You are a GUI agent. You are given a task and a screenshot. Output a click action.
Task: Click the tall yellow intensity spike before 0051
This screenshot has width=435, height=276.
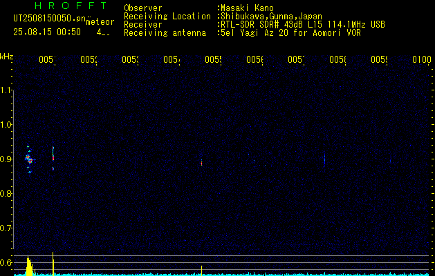53,264
